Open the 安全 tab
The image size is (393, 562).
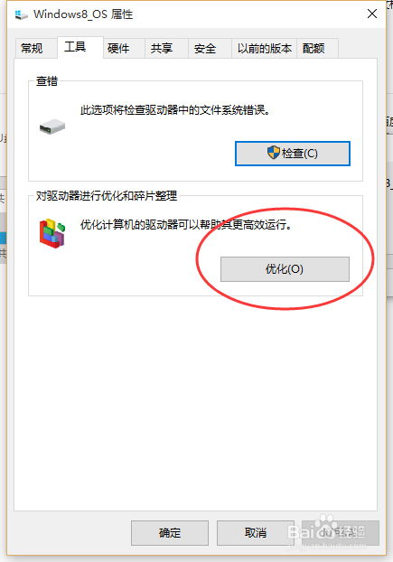tap(205, 48)
